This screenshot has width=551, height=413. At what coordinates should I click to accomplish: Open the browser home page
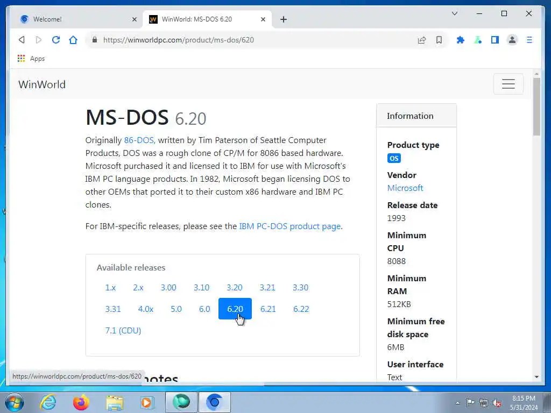point(73,40)
